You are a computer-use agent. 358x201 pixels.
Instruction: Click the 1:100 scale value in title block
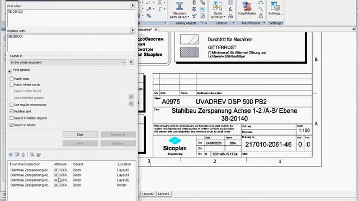(304, 130)
